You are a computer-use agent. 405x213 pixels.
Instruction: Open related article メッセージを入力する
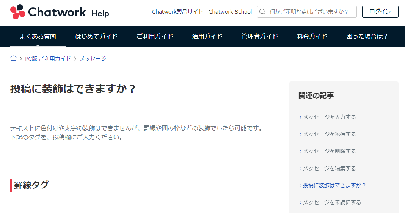[329, 117]
